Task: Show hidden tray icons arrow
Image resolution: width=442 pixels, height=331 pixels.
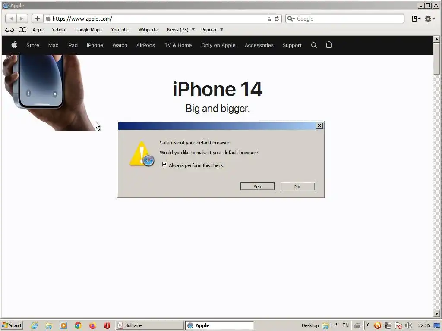Action: [x=368, y=325]
